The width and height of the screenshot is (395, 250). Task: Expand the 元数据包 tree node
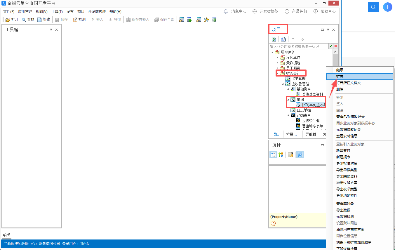tap(277, 63)
